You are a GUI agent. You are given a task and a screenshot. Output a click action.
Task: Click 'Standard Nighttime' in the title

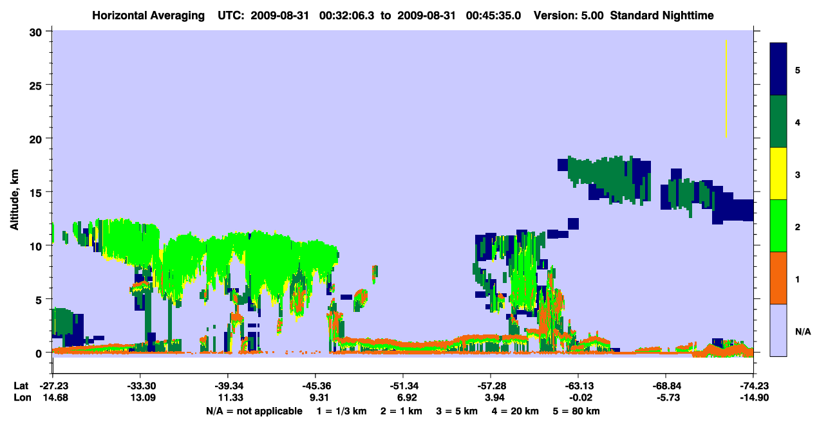tap(662, 15)
